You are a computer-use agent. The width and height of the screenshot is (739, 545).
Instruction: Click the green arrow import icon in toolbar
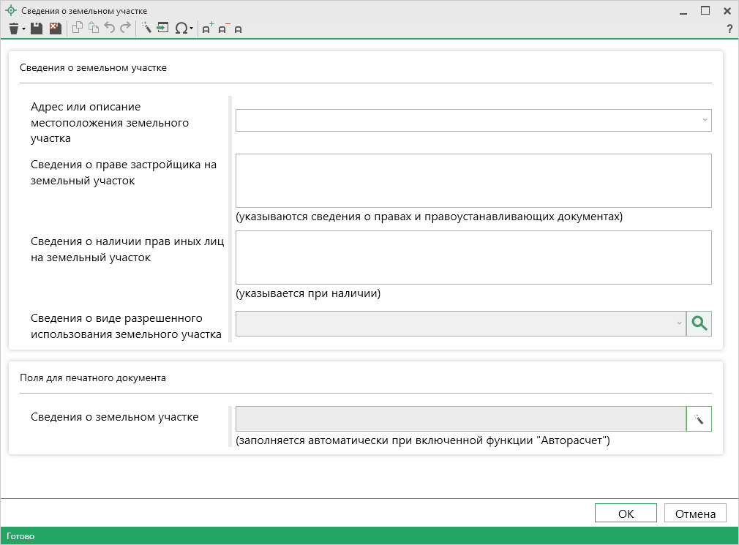162,29
